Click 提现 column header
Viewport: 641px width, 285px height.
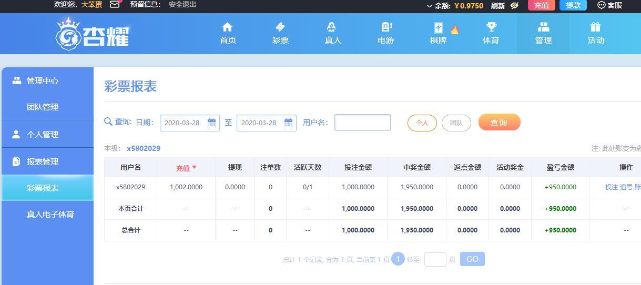tap(235, 167)
